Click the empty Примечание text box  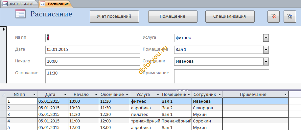(x=221, y=76)
